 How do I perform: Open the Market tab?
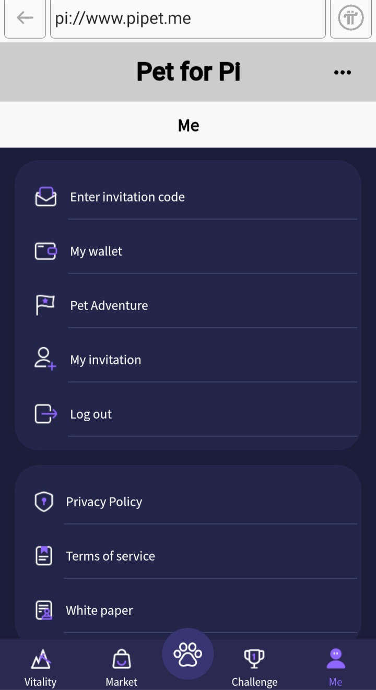(121, 667)
